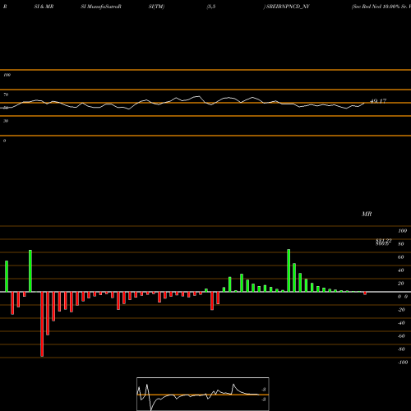The image size is (411, 411).
Task: Click the 'SI MunafaSutraR' header text
Action: click(101, 7)
